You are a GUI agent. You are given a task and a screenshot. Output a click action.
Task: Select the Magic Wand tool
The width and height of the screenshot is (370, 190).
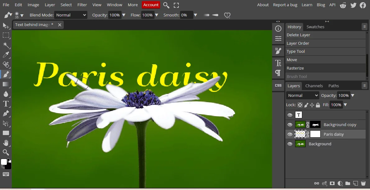click(6, 45)
